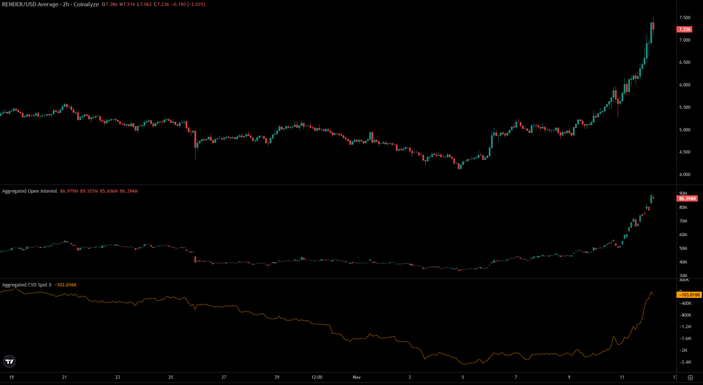
Task: Click the 50M open interest axis label
Action: (x=683, y=248)
